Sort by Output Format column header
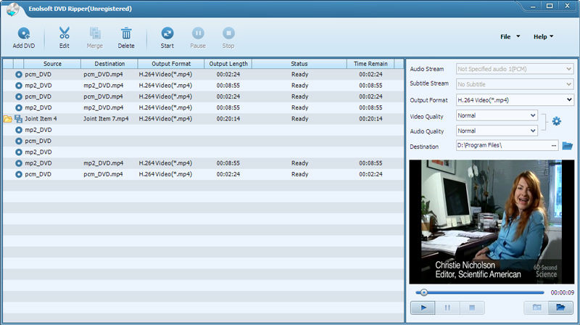This screenshot has width=580, height=325. click(x=171, y=64)
